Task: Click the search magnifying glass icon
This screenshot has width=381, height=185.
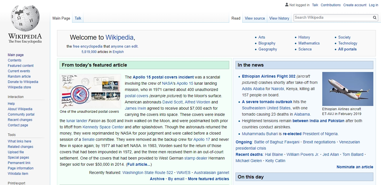Action: tap(375, 18)
